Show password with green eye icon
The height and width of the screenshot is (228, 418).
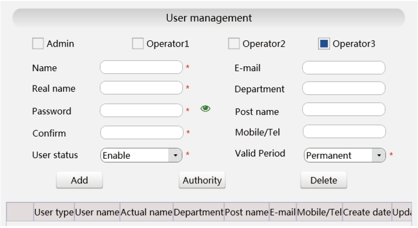(205, 109)
